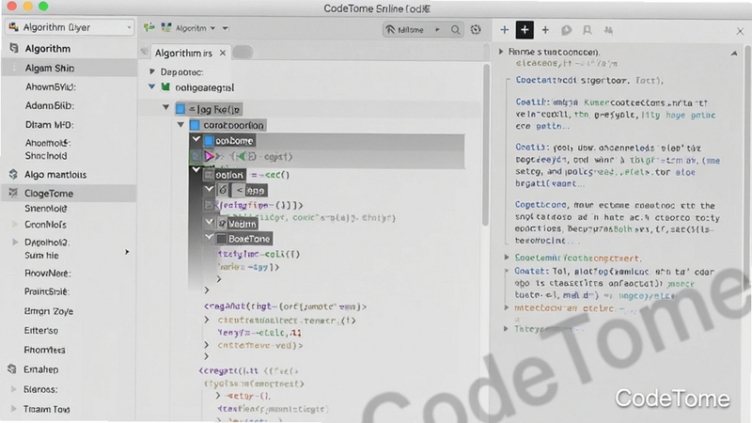
Task: Switch to the Algorithm irs tab
Action: pyautogui.click(x=183, y=53)
